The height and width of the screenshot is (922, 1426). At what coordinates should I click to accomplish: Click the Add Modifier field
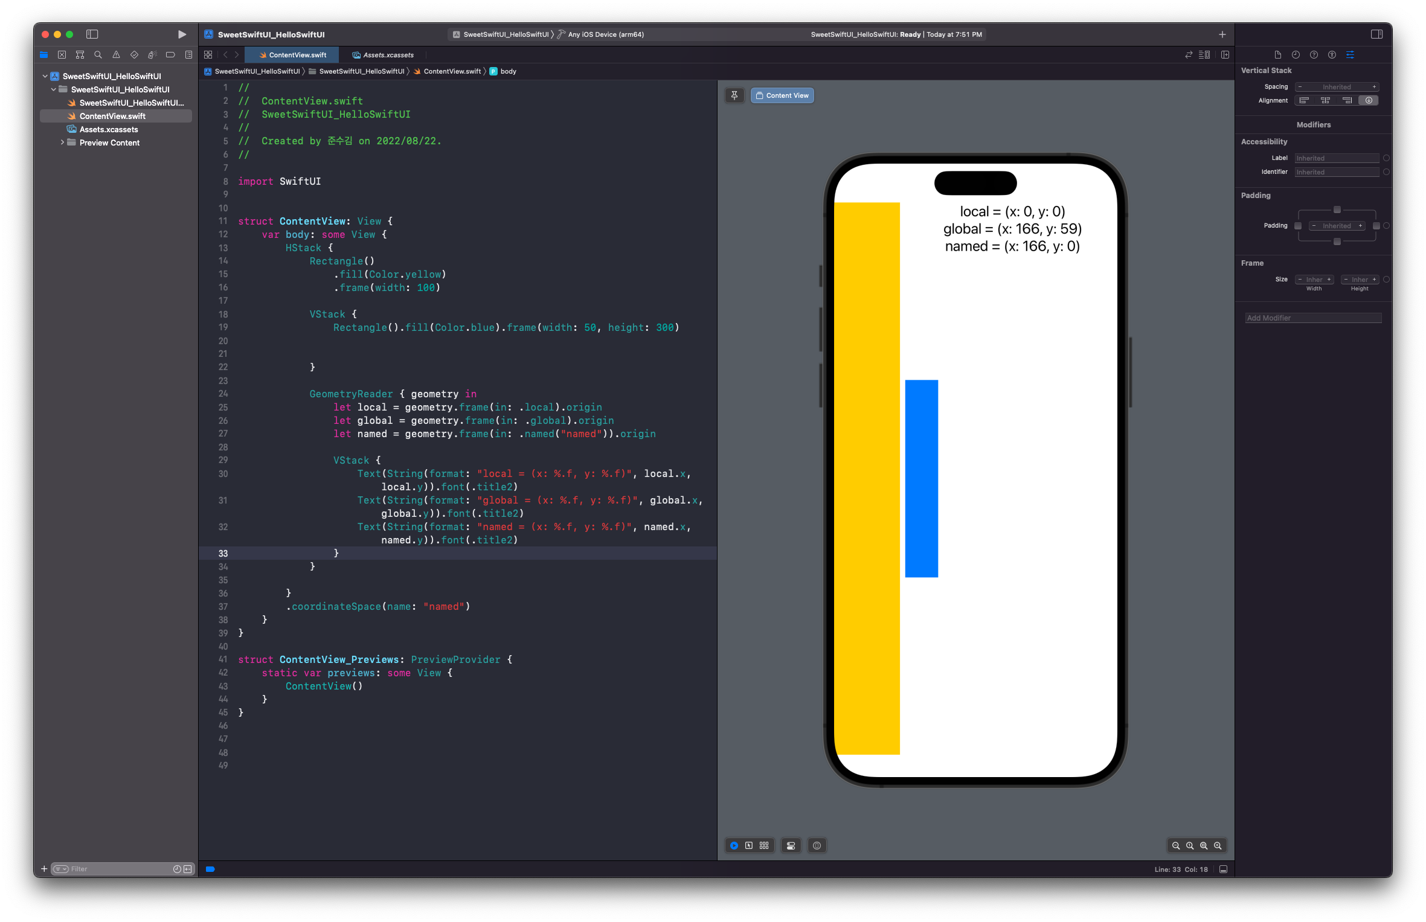tap(1313, 318)
